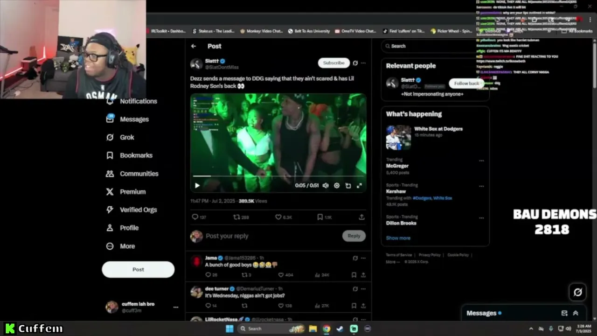Viewport: 597px width, 336px height.
Task: Reply to Jama's comment
Action: click(x=211, y=275)
